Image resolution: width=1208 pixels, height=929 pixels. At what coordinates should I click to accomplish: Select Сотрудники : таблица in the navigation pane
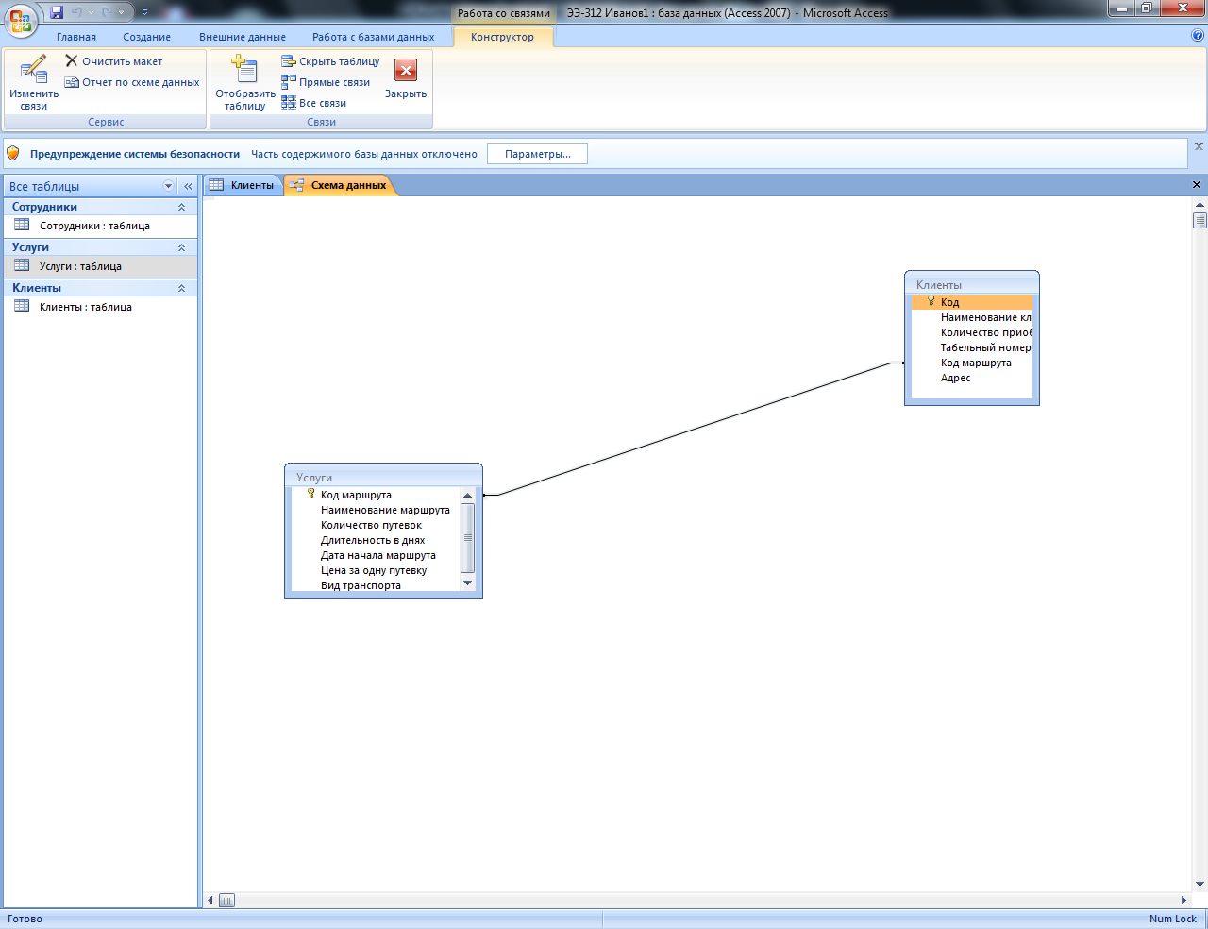point(100,226)
